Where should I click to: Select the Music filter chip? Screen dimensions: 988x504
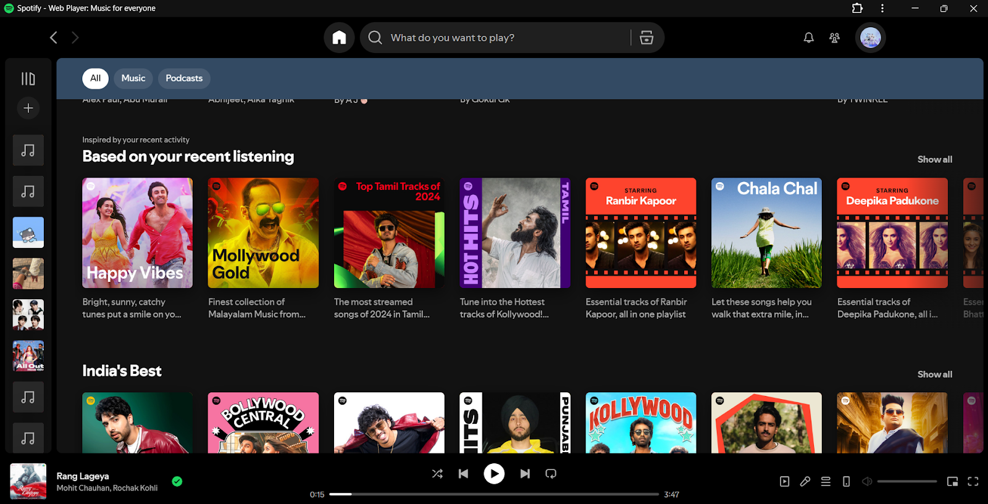[x=133, y=78]
